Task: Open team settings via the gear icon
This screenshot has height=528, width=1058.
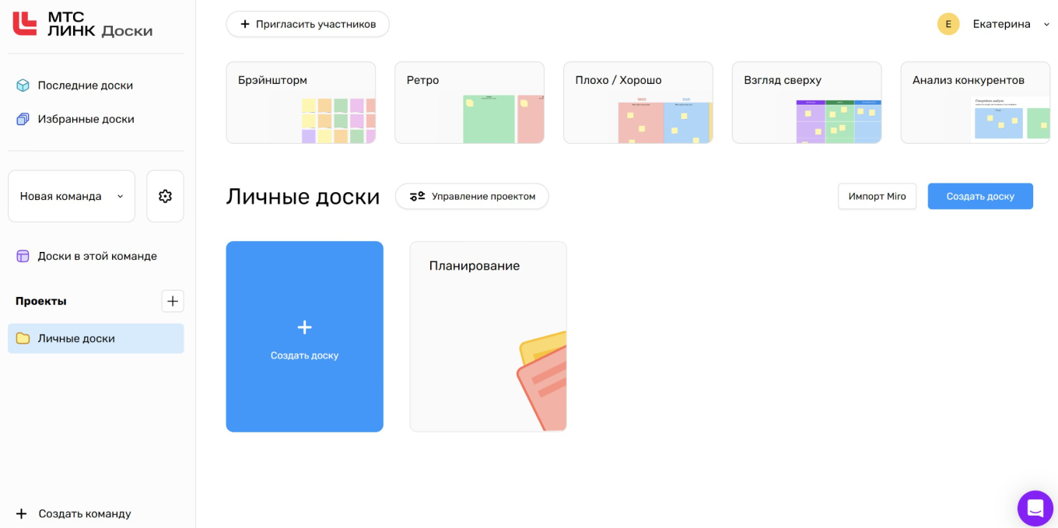Action: [x=165, y=196]
